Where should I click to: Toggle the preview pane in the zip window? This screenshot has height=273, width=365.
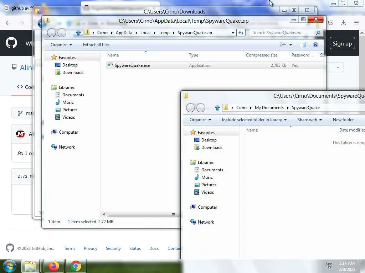coord(302,45)
